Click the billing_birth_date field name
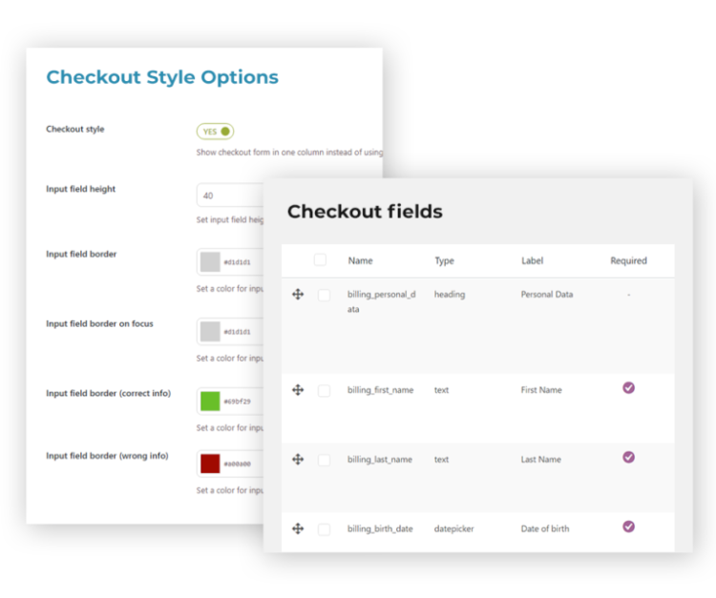The width and height of the screenshot is (716, 598). click(x=380, y=528)
